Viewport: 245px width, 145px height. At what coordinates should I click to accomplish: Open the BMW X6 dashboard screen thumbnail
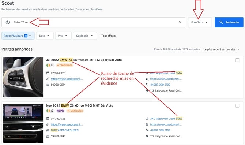(23, 123)
